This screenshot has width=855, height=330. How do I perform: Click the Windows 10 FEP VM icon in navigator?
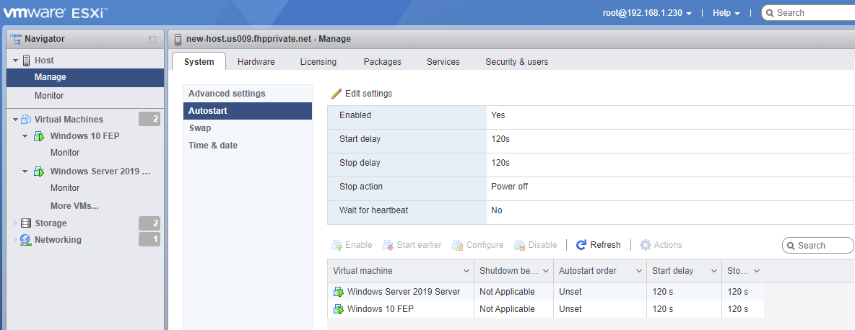click(x=40, y=136)
